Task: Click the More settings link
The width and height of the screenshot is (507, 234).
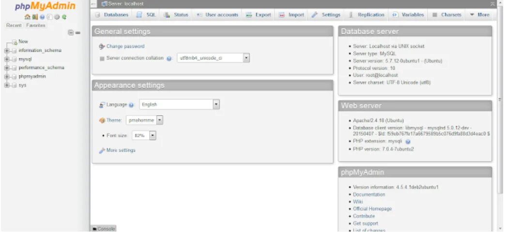Action: [x=121, y=150]
